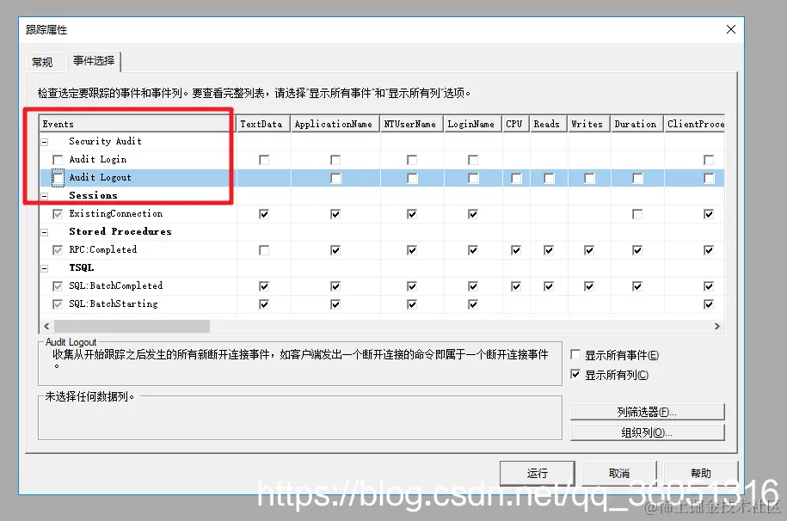This screenshot has width=787, height=521.
Task: Select the 事件选择 tab
Action: coord(94,61)
